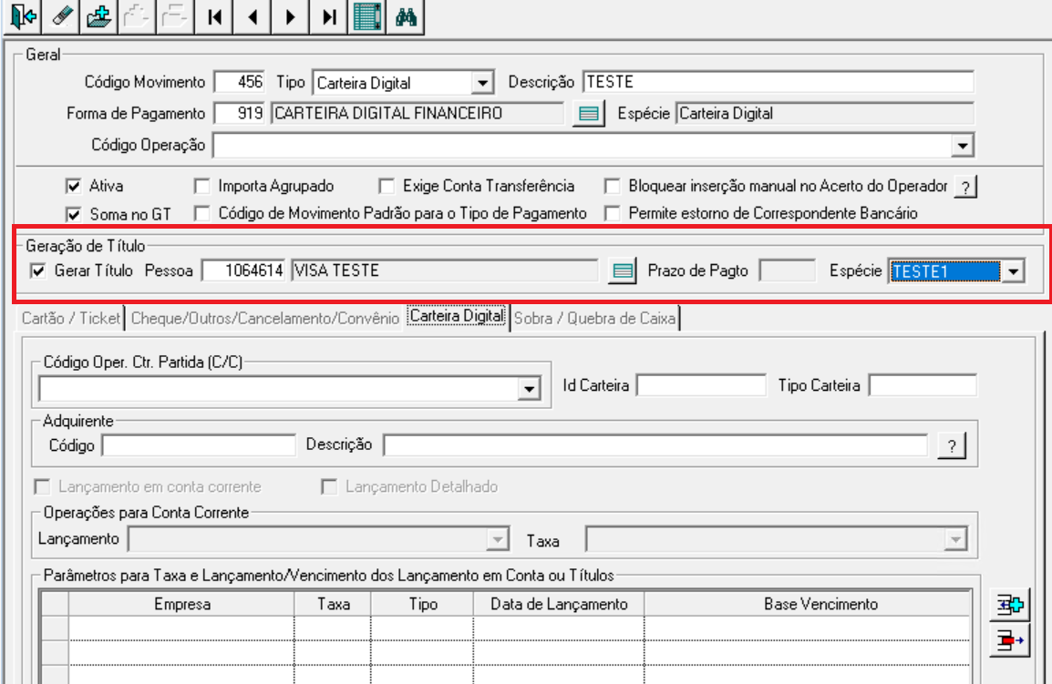This screenshot has width=1052, height=684.
Task: Toggle Lançamento Detalhado checkbox
Action: click(329, 486)
